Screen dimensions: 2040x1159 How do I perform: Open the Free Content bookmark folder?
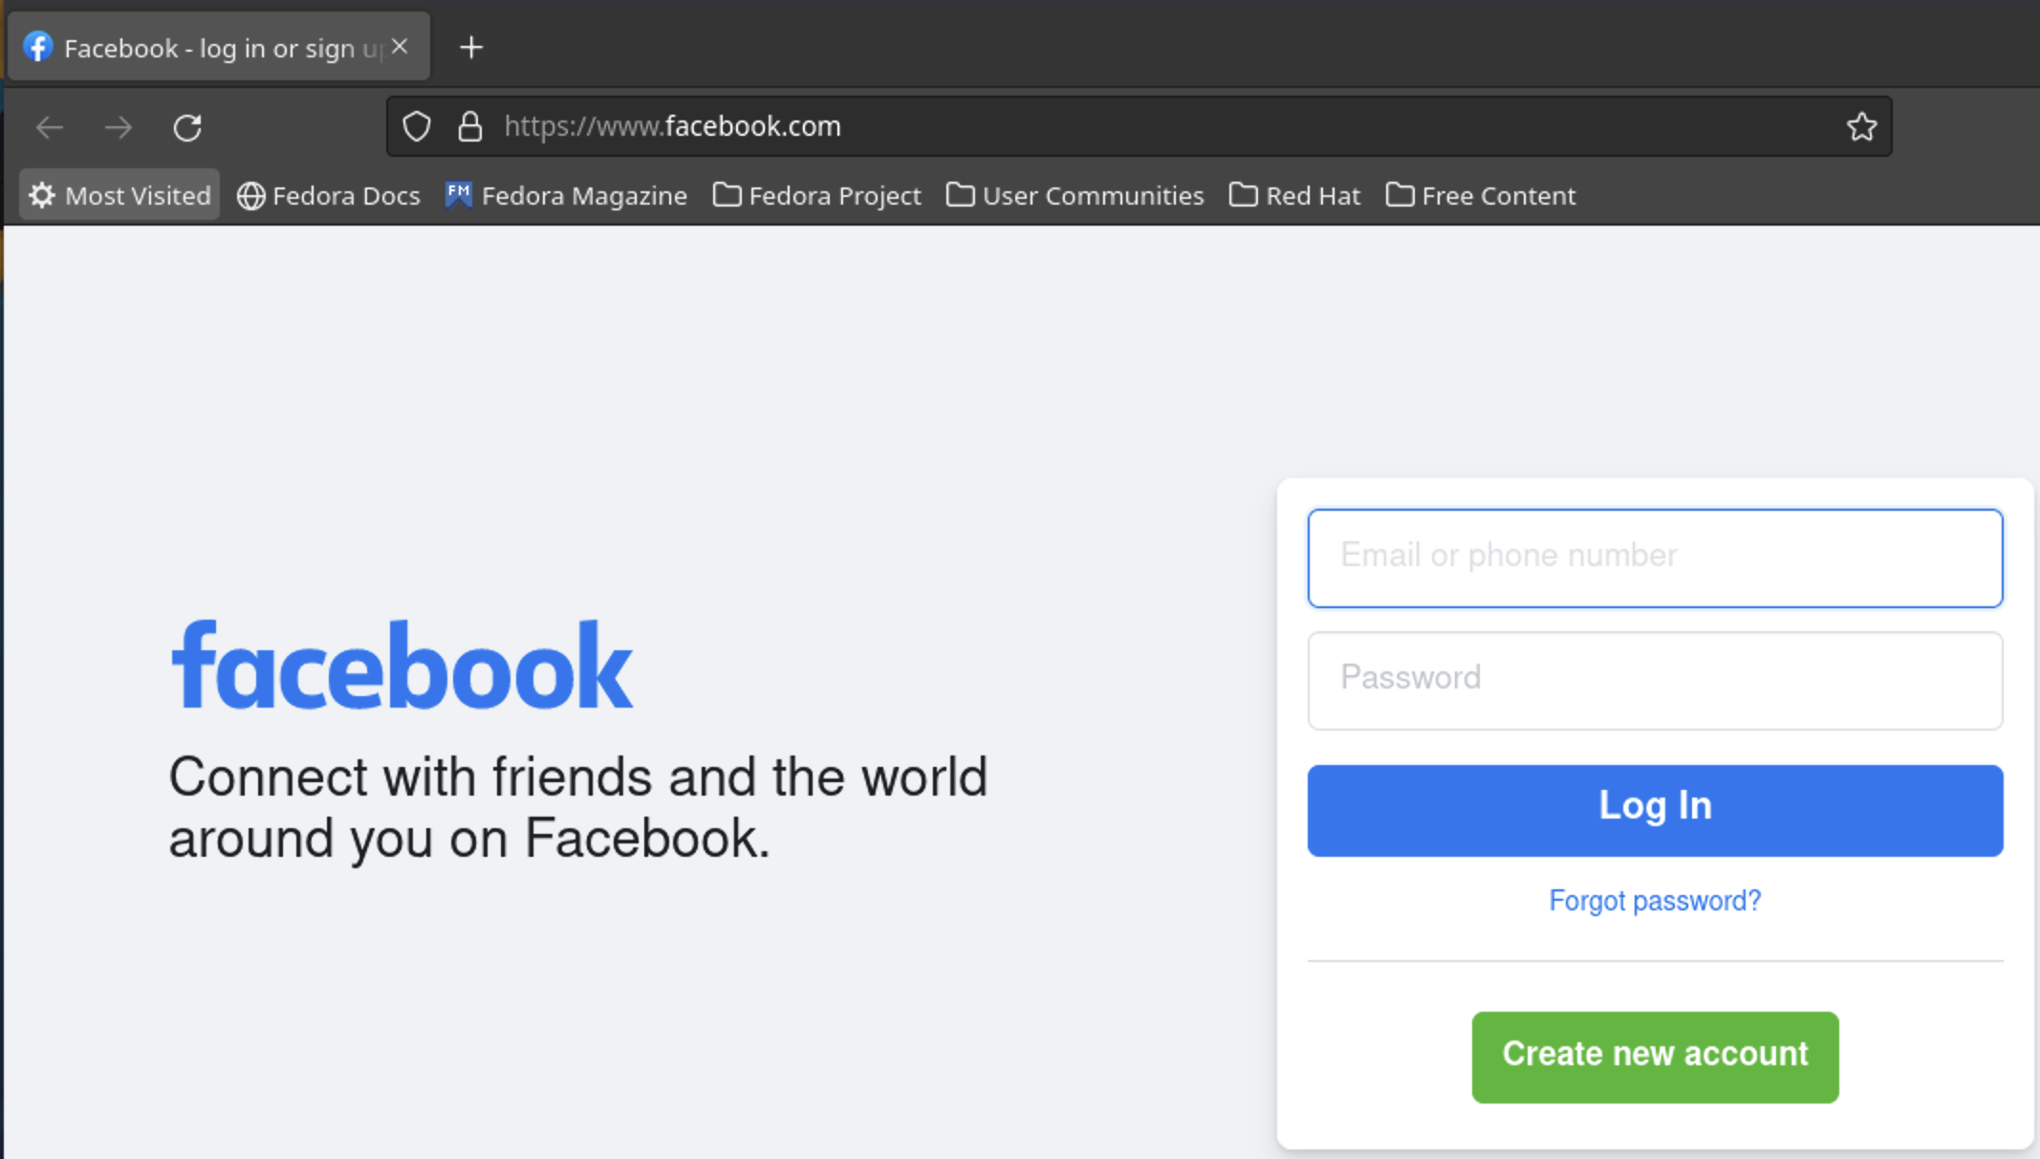tap(1481, 195)
